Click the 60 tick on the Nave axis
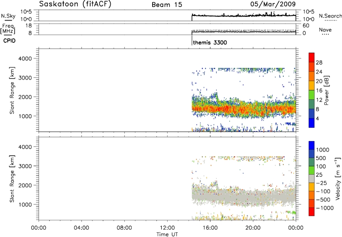Image resolution: width=342 pixels, height=237 pixels. 306,26
